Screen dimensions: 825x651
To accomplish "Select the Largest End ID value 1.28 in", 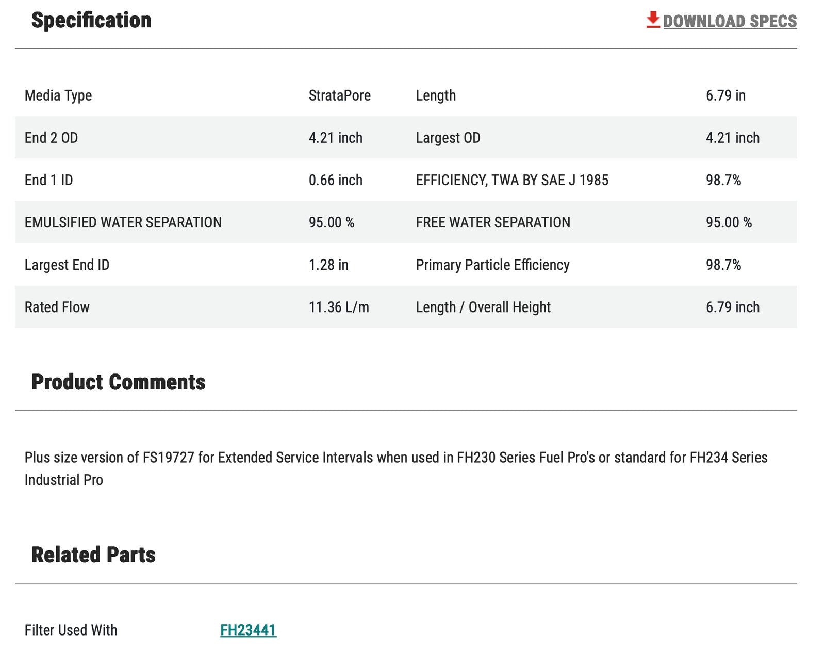I will click(328, 265).
